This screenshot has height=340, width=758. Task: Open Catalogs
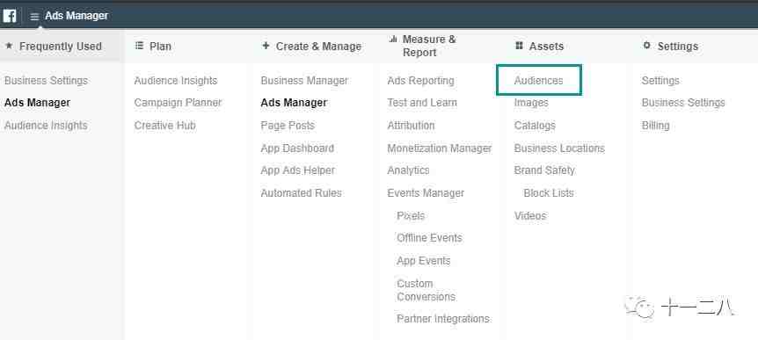(535, 126)
